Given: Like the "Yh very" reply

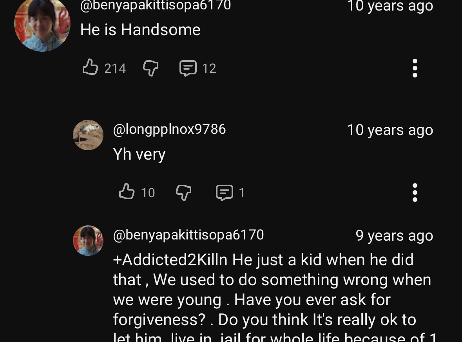Looking at the screenshot, I should click(x=127, y=192).
